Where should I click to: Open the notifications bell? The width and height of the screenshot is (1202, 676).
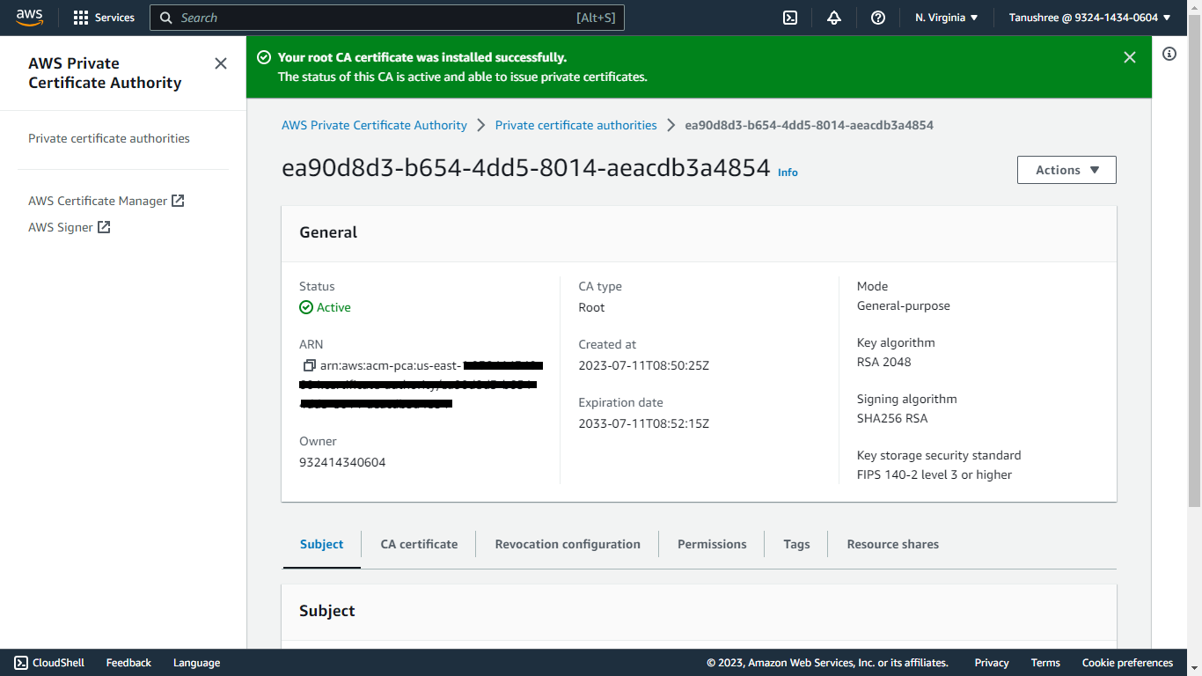[x=834, y=18]
